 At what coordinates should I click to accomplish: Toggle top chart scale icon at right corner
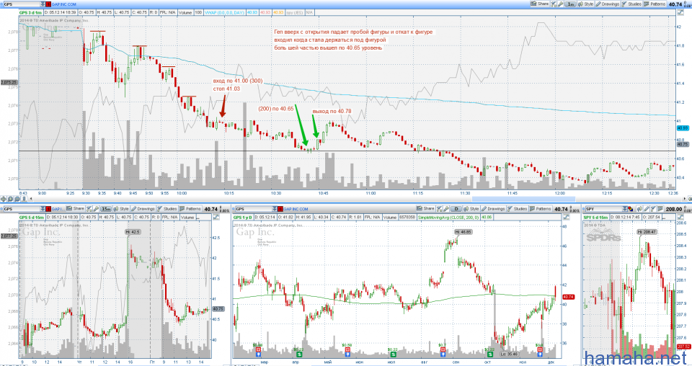(x=680, y=12)
